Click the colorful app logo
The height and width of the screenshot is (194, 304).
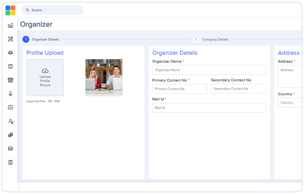coord(10,10)
